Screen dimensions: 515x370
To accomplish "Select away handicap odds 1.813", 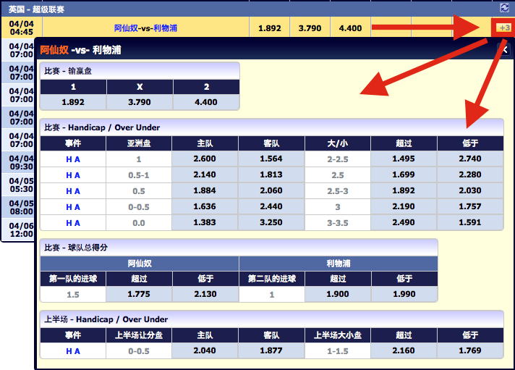I will (x=271, y=175).
